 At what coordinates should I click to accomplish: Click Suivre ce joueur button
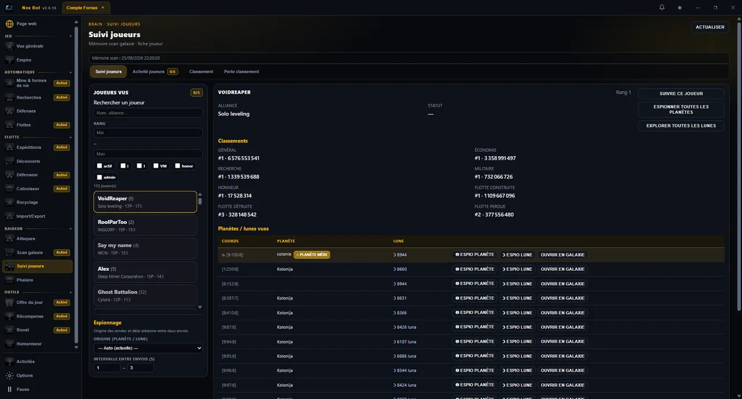681,93
